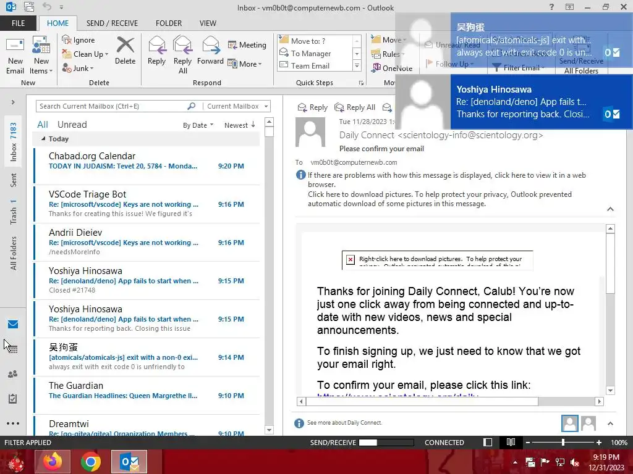
Task: Zoom in with the plus button
Action: (599, 442)
